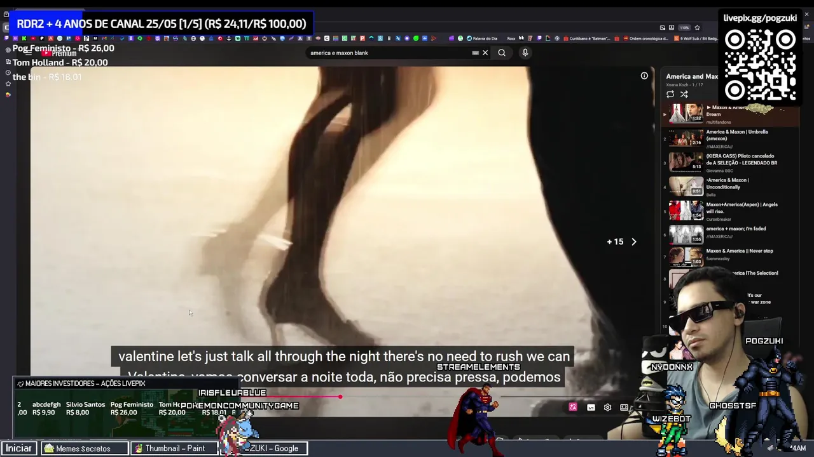814x457 pixels.
Task: Toggle subtitles button in player controls
Action: [591, 407]
